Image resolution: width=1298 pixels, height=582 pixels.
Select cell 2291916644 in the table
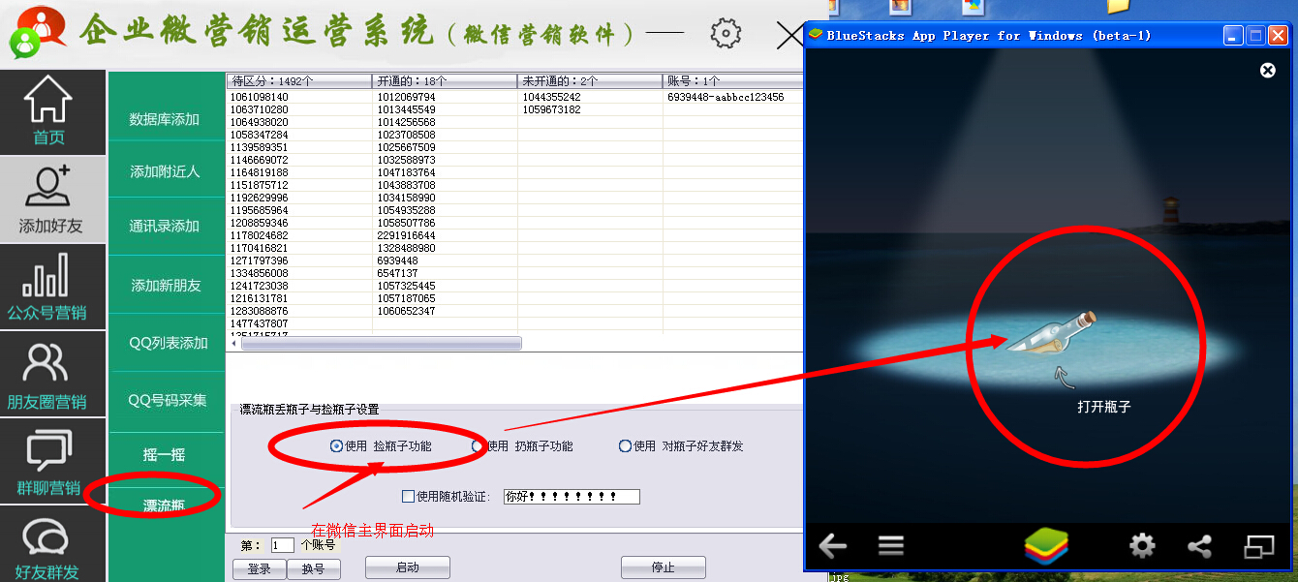(x=406, y=236)
